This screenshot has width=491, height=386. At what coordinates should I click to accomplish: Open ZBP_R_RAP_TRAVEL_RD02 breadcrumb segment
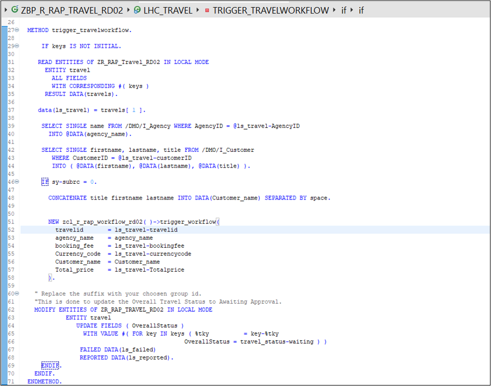pos(72,10)
